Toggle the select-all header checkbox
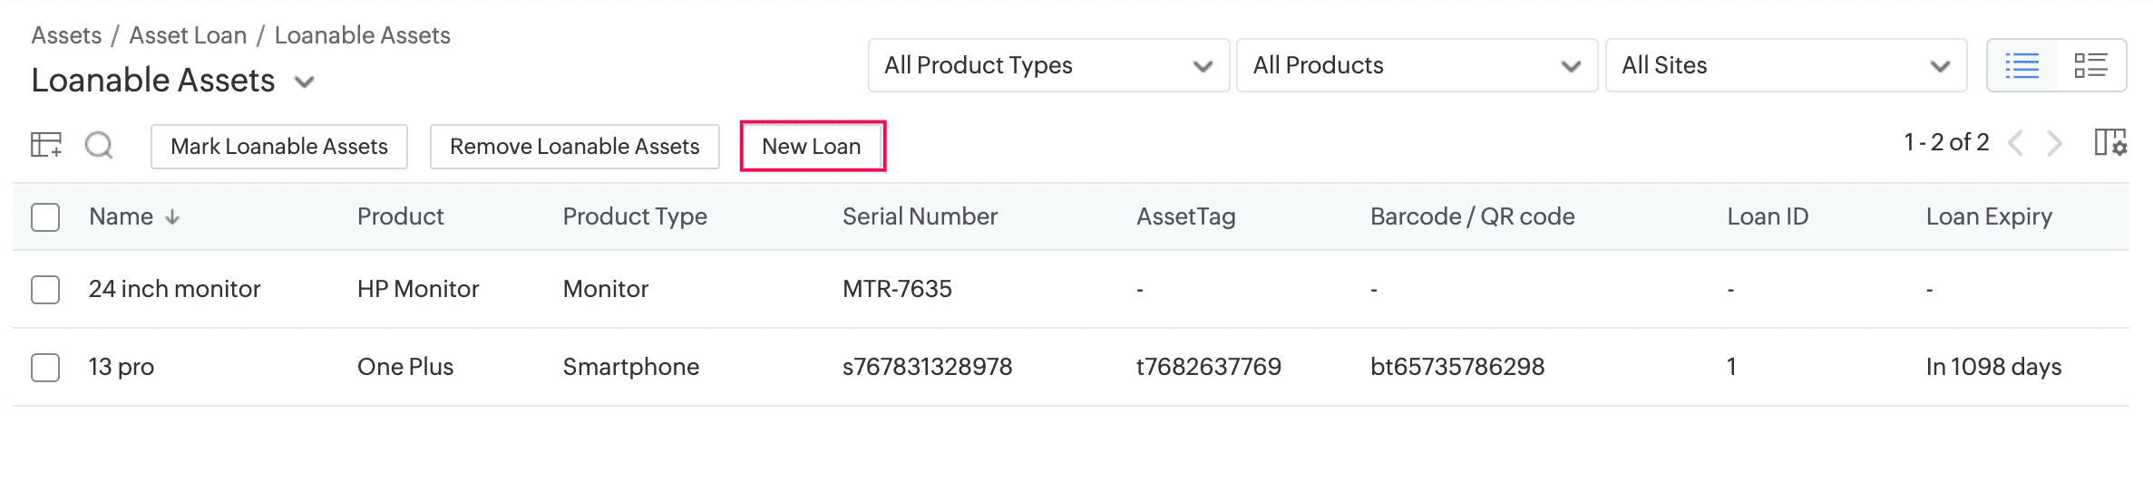The height and width of the screenshot is (480, 2153). pos(45,217)
